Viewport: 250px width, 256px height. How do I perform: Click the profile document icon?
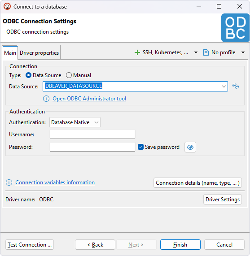(x=206, y=52)
